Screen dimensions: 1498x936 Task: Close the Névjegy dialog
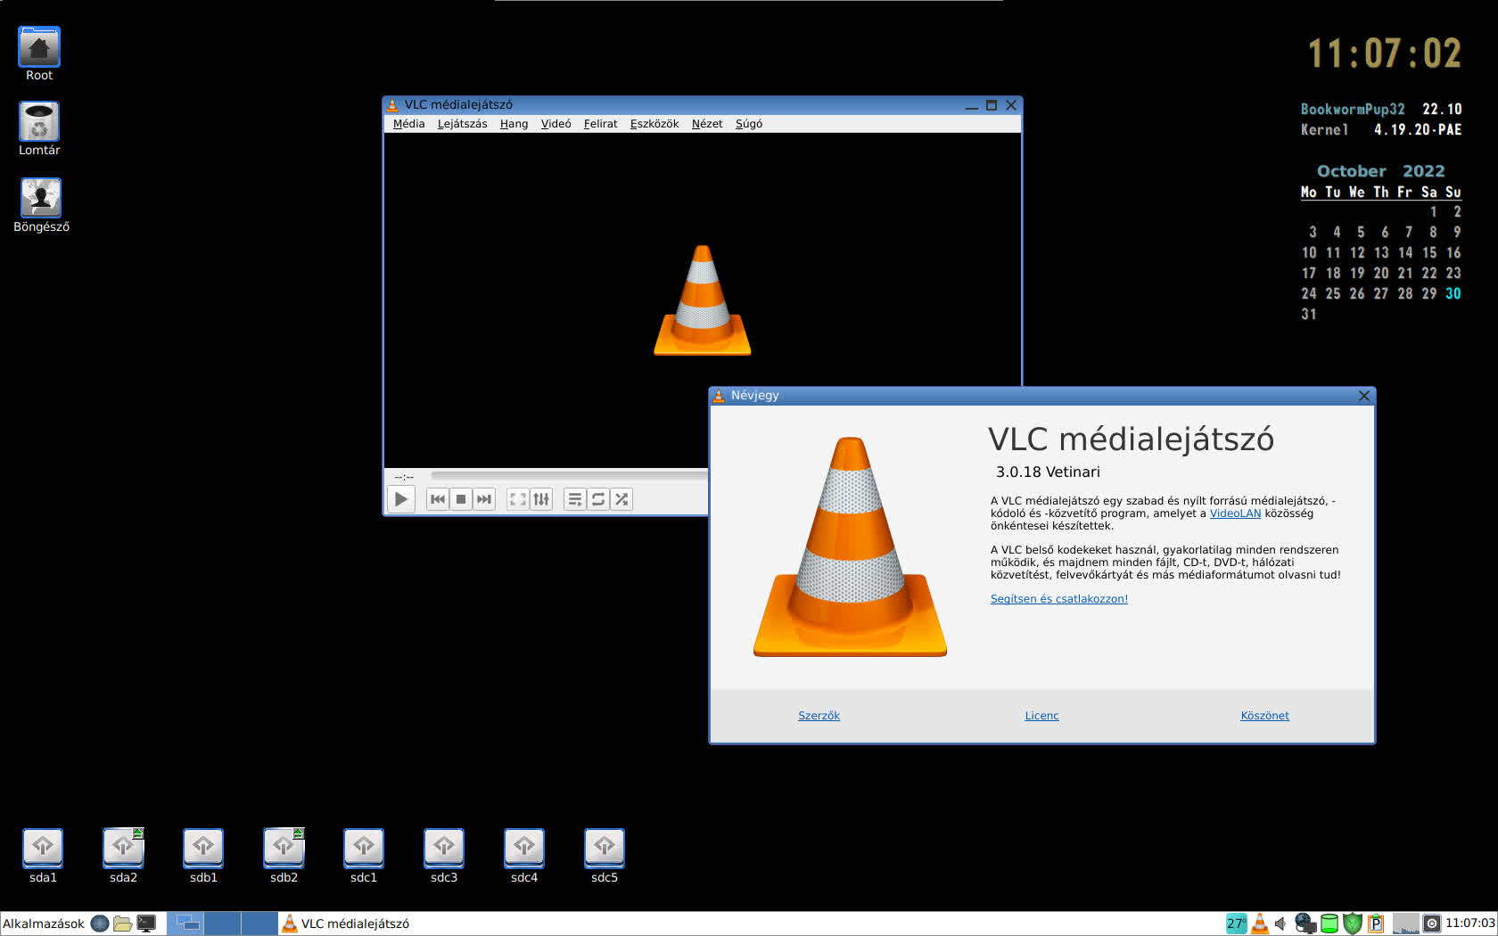point(1363,396)
